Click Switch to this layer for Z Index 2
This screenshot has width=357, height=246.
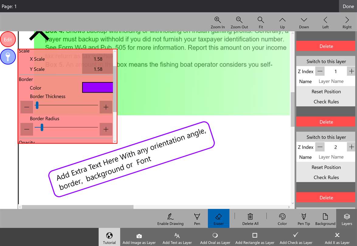pos(326,137)
